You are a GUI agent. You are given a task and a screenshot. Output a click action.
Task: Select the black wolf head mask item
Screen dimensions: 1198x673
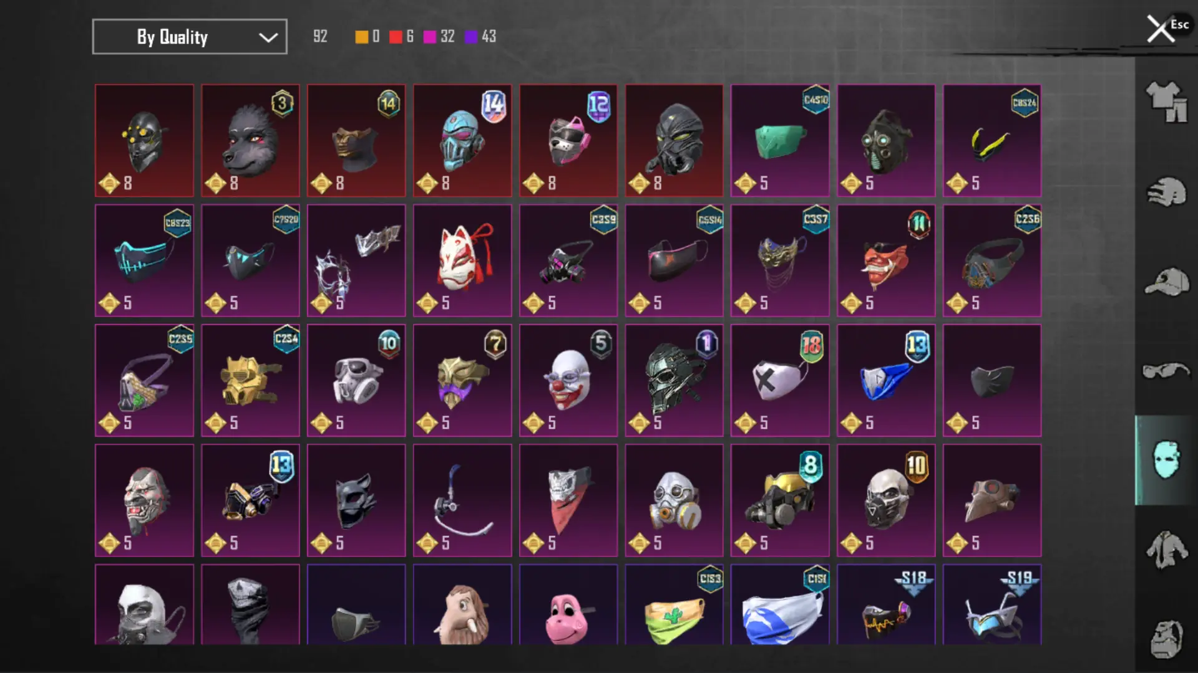pos(250,141)
